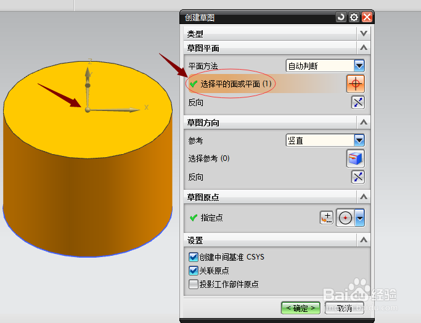Open the 参考 dropdown showing 竖直
Image resolution: width=421 pixels, height=323 pixels.
tap(325, 140)
